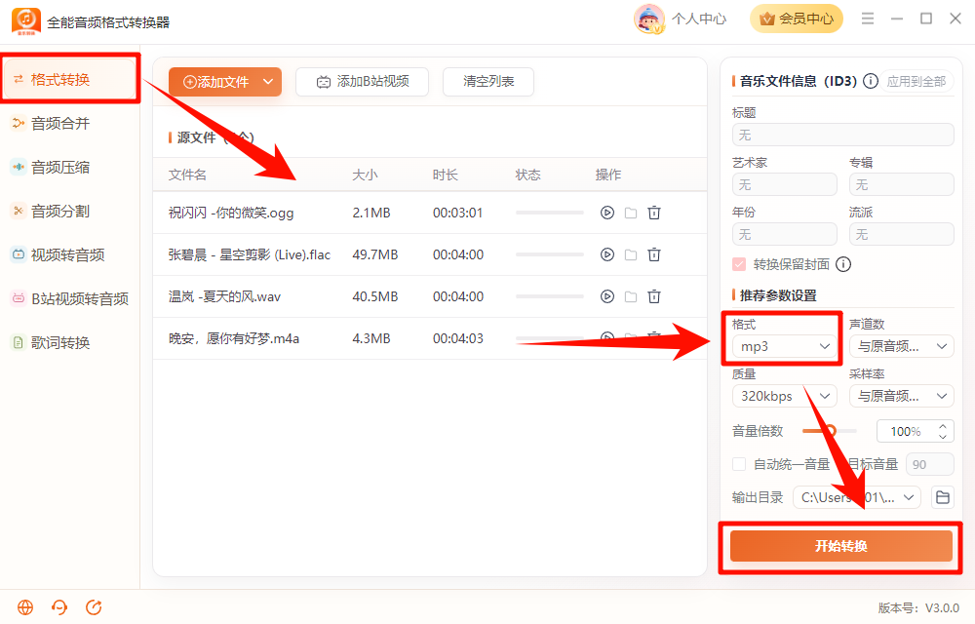Image resolution: width=975 pixels, height=624 pixels.
Task: Click the 文件名 column header
Action: 187,175
